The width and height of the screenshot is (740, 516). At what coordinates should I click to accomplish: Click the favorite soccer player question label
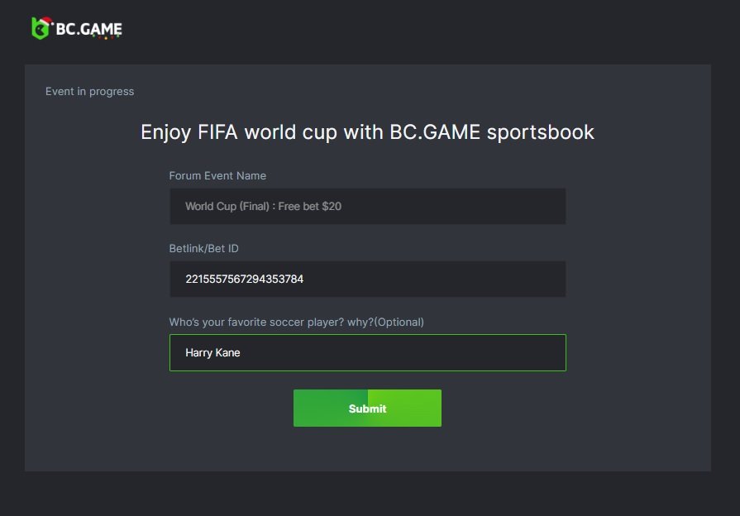click(x=271, y=322)
